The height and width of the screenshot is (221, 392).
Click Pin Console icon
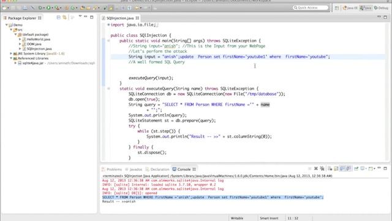[356, 169]
